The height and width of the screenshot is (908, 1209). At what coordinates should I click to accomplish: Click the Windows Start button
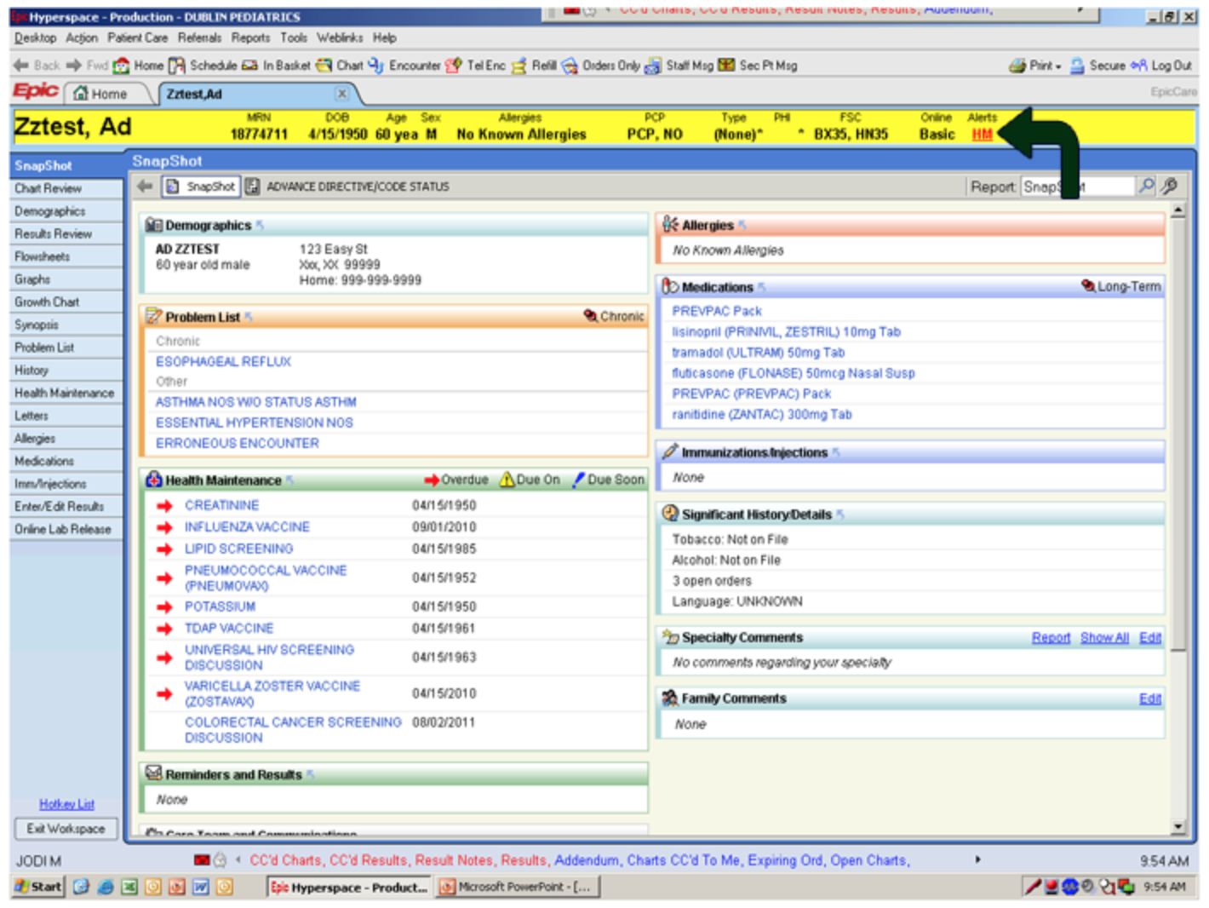(39, 887)
